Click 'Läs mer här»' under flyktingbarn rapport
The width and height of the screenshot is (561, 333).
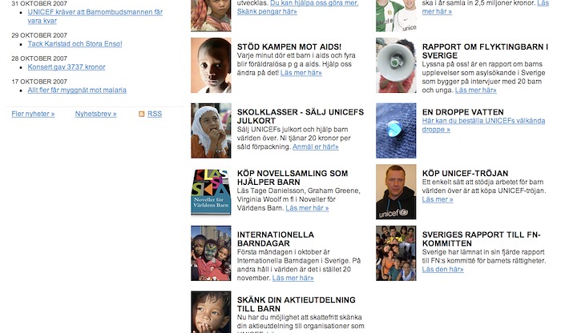coord(475,90)
